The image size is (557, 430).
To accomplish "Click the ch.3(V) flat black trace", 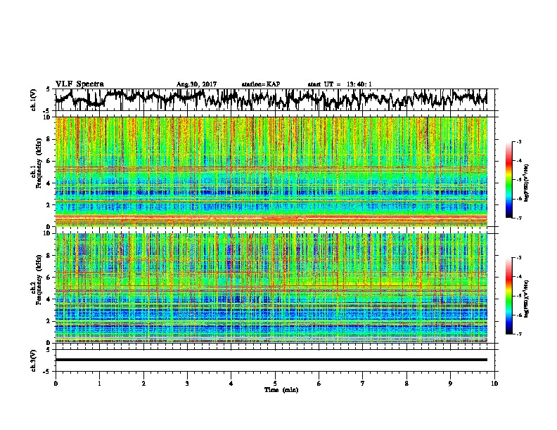I will pyautogui.click(x=271, y=360).
